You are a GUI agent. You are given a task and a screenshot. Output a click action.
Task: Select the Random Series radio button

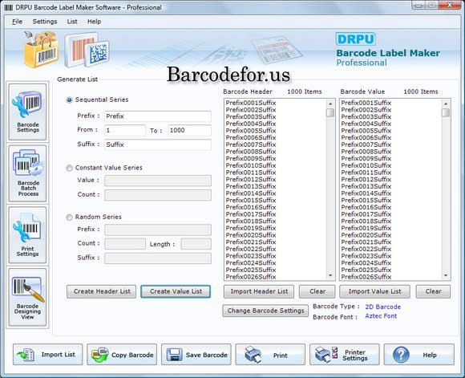tap(69, 217)
